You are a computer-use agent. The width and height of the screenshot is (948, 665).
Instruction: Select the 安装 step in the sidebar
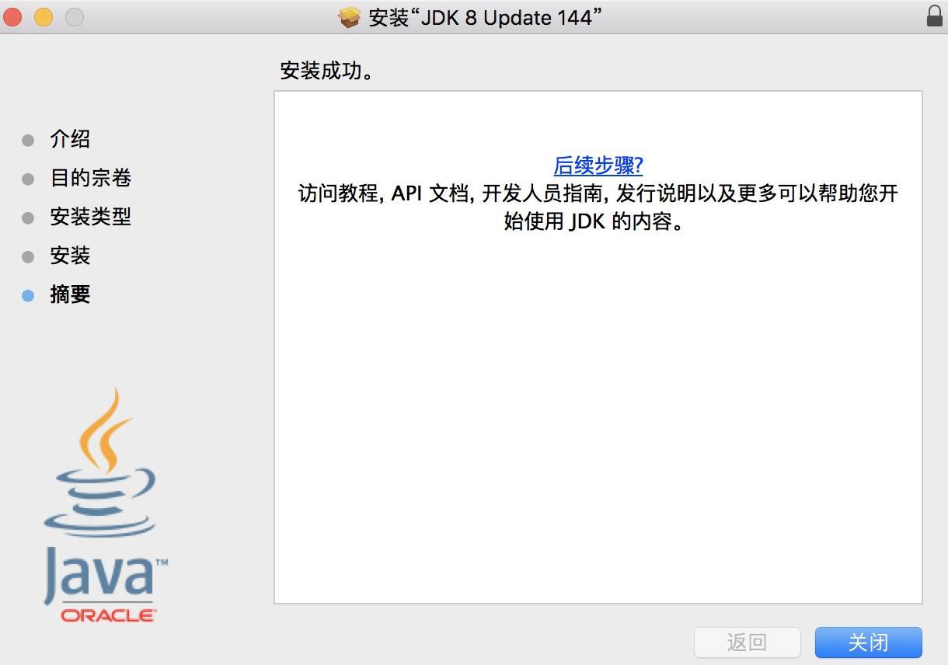click(71, 256)
